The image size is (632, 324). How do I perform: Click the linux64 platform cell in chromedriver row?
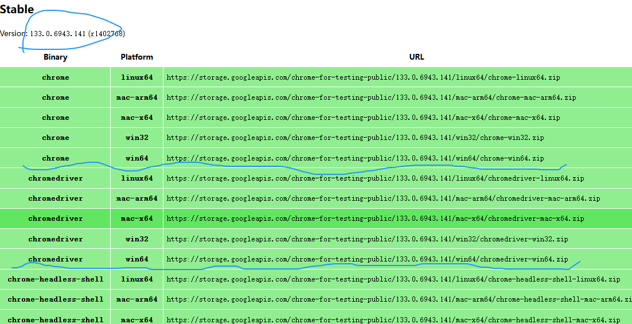[x=136, y=178]
